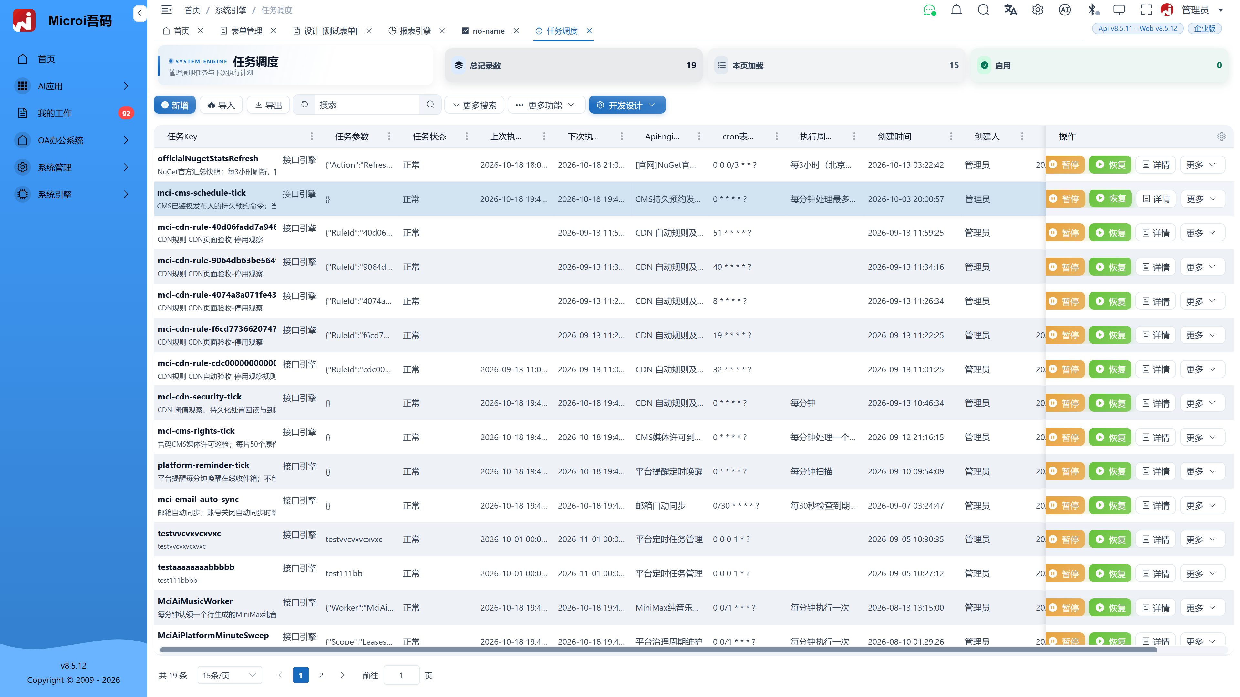Image resolution: width=1240 pixels, height=697 pixels.
Task: Open the 15条/页 page size selector
Action: (230, 675)
